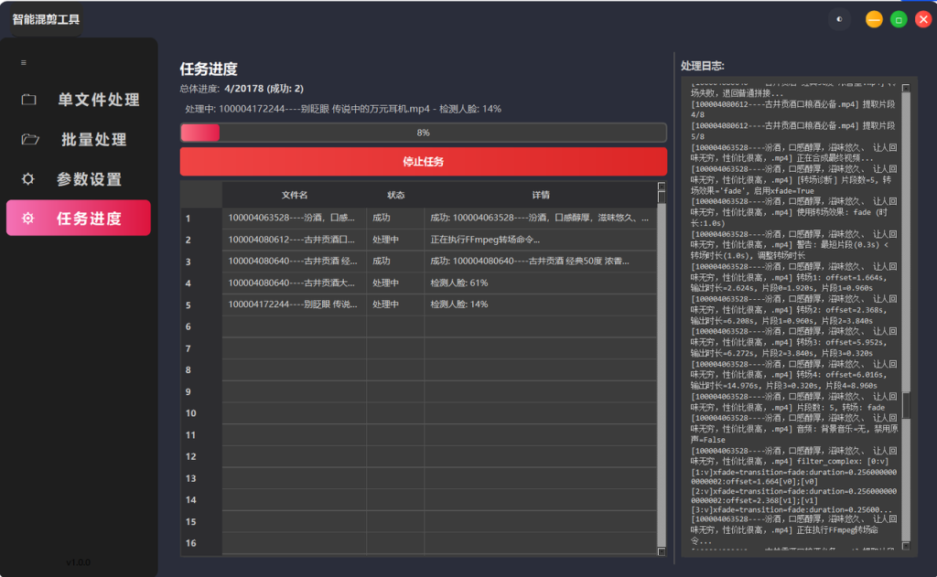Click the 详情 column header
The height and width of the screenshot is (577, 937).
(541, 196)
